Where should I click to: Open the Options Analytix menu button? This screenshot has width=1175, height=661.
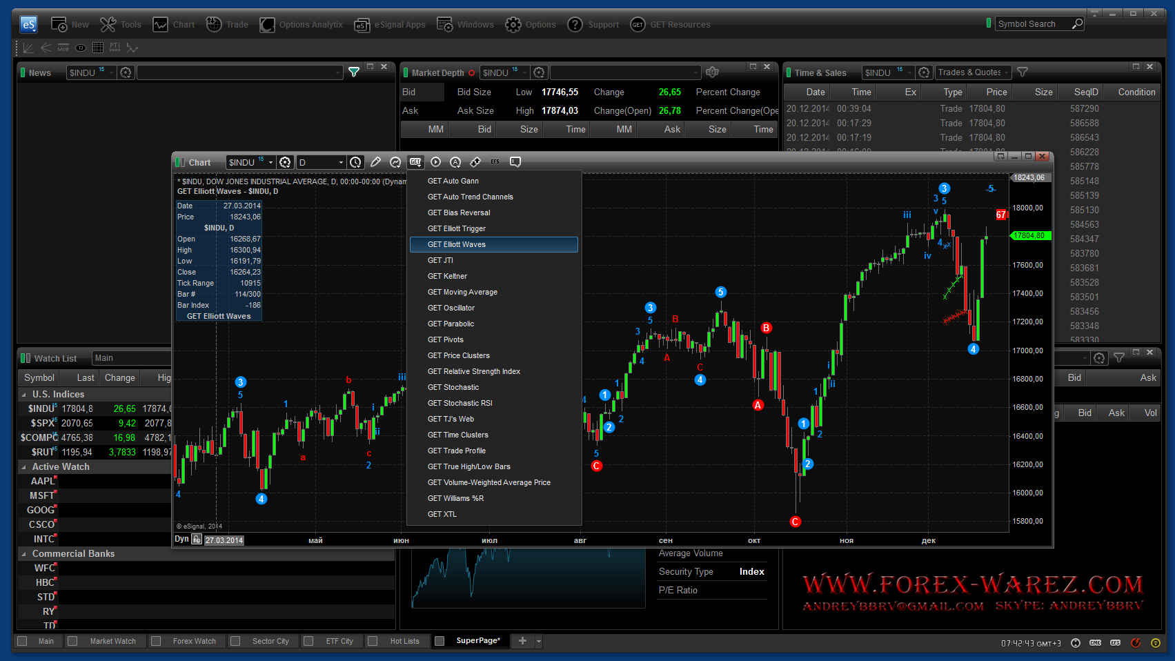(x=301, y=25)
